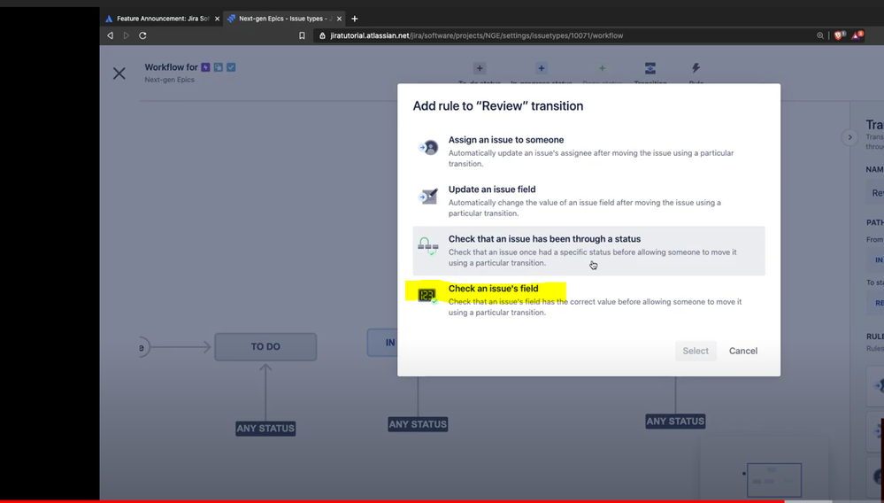Reload the current page
Screen dimensions: 884x503
[142, 35]
